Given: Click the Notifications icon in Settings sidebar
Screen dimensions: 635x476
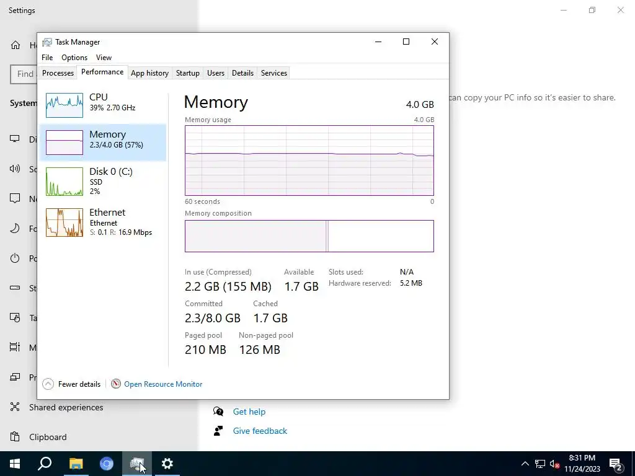Looking at the screenshot, I should pos(15,198).
